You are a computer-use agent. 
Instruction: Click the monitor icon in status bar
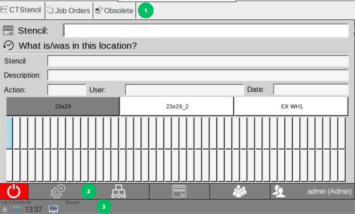coord(53,209)
